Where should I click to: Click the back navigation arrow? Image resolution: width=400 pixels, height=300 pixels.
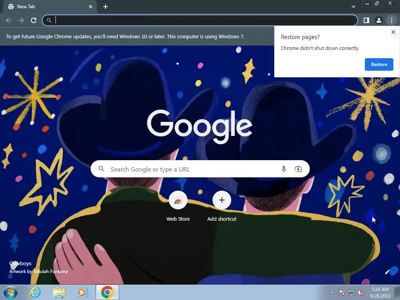point(9,20)
